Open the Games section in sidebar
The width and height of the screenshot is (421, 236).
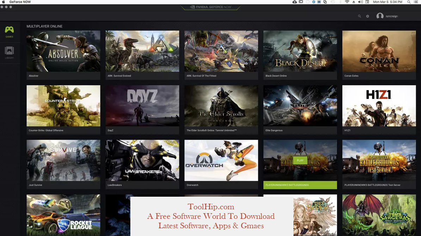(x=10, y=32)
